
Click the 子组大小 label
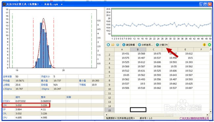(46, 76)
